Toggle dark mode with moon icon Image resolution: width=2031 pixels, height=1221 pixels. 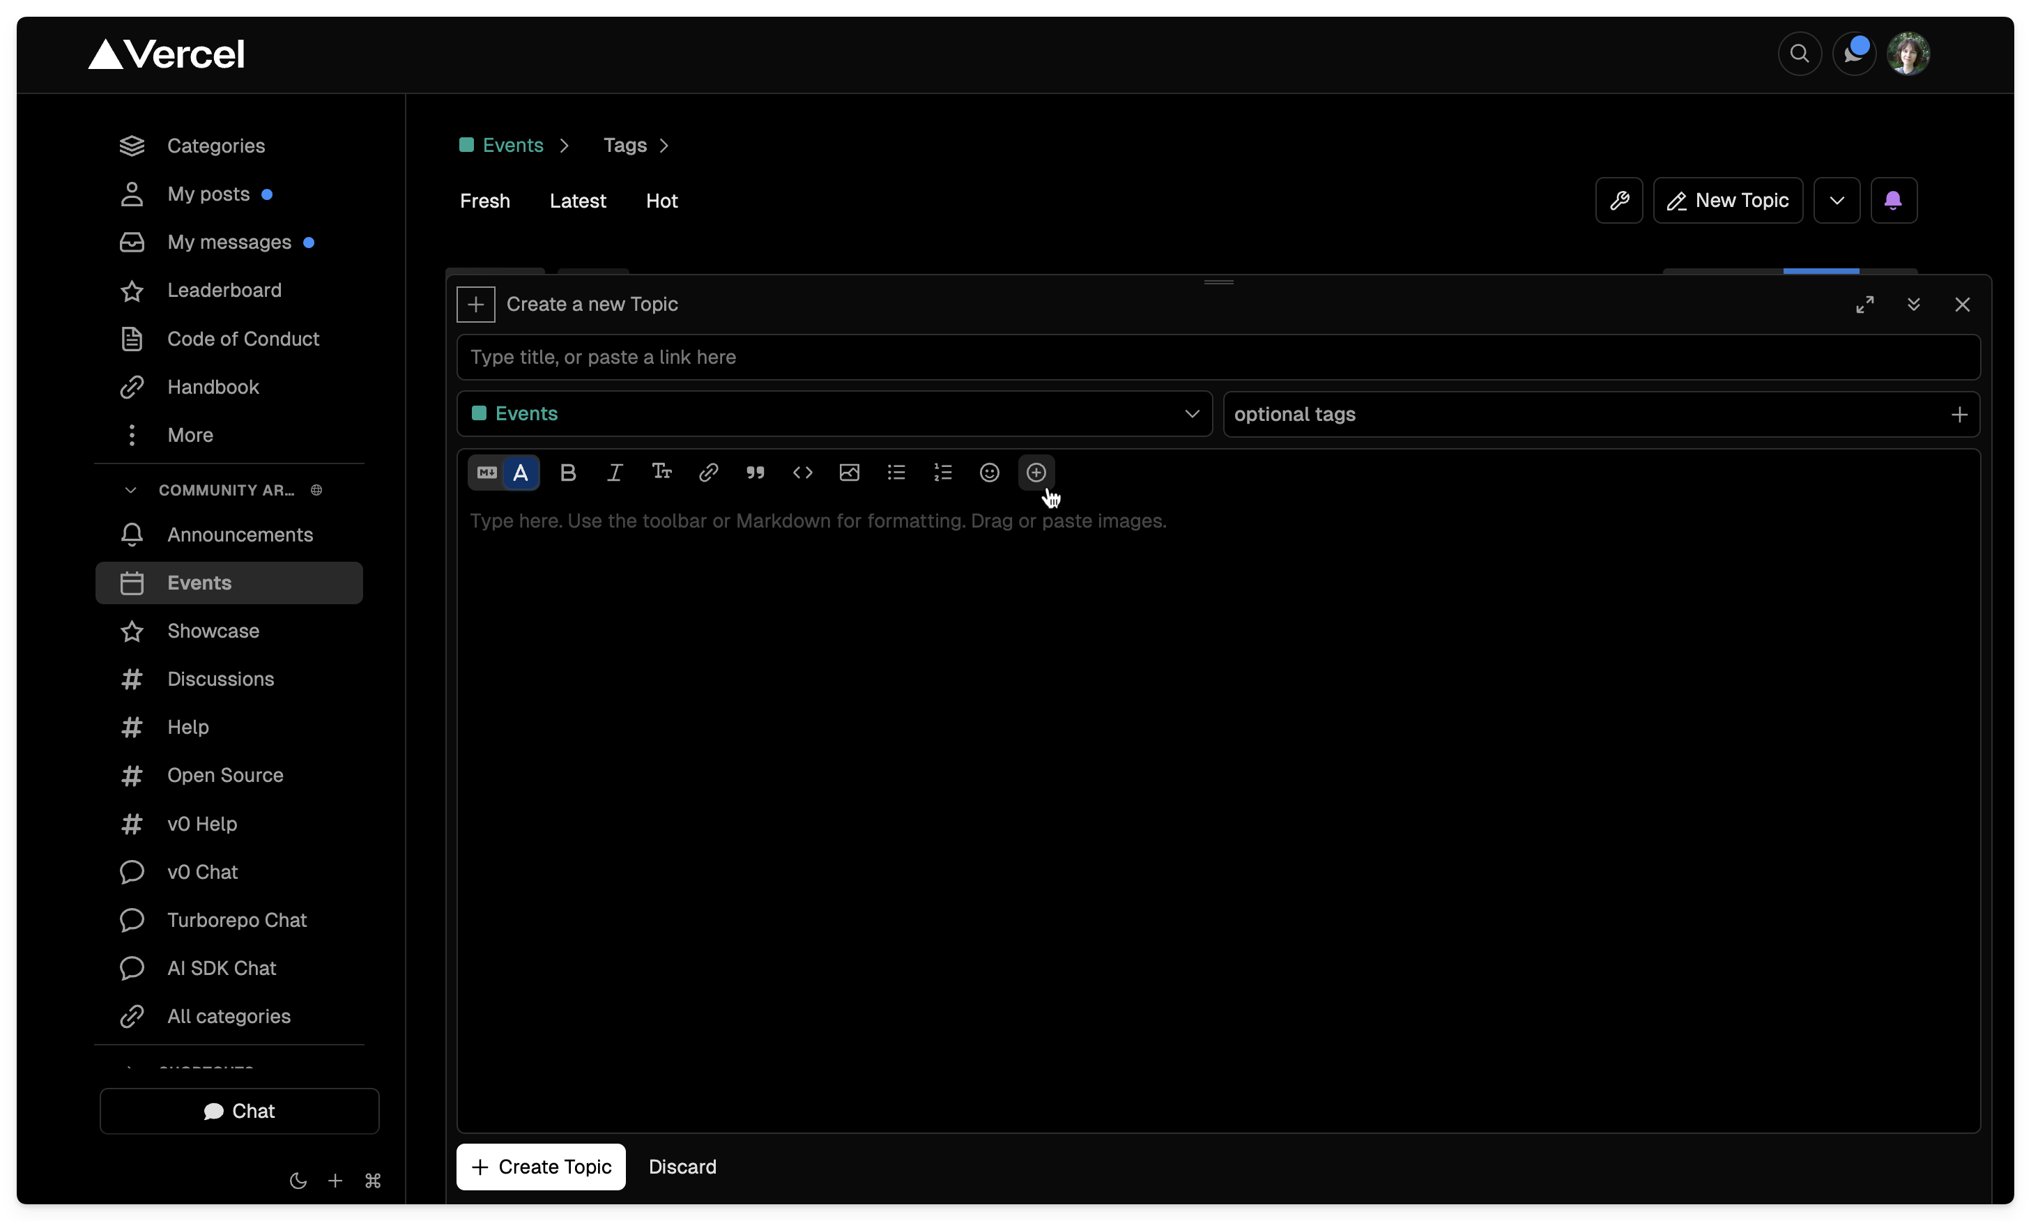(298, 1181)
